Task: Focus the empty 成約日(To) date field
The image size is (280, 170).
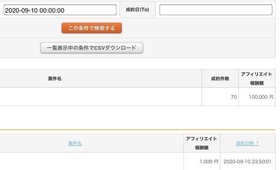Action: point(216,10)
